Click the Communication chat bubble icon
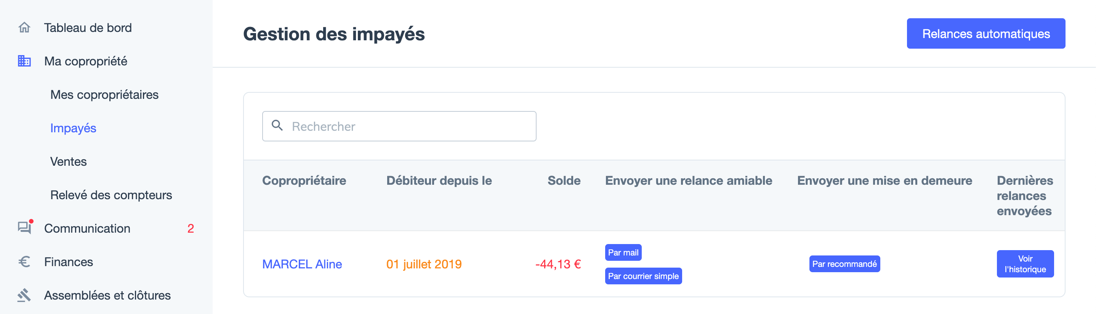This screenshot has width=1096, height=314. 24,228
